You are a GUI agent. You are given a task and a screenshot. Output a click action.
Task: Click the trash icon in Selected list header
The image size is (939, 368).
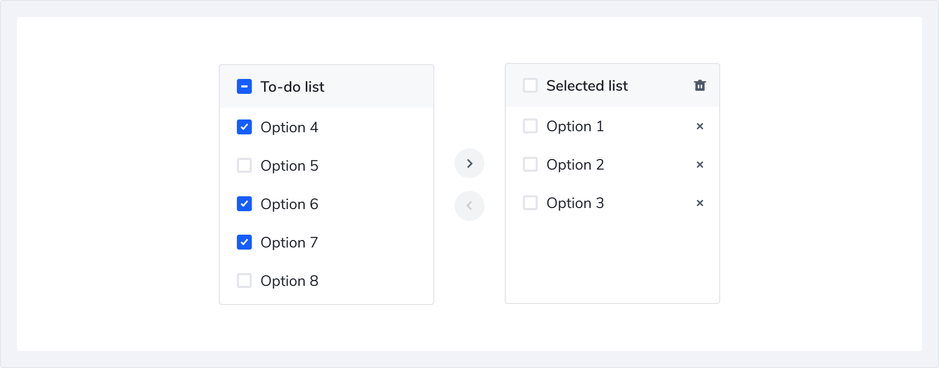pos(699,85)
